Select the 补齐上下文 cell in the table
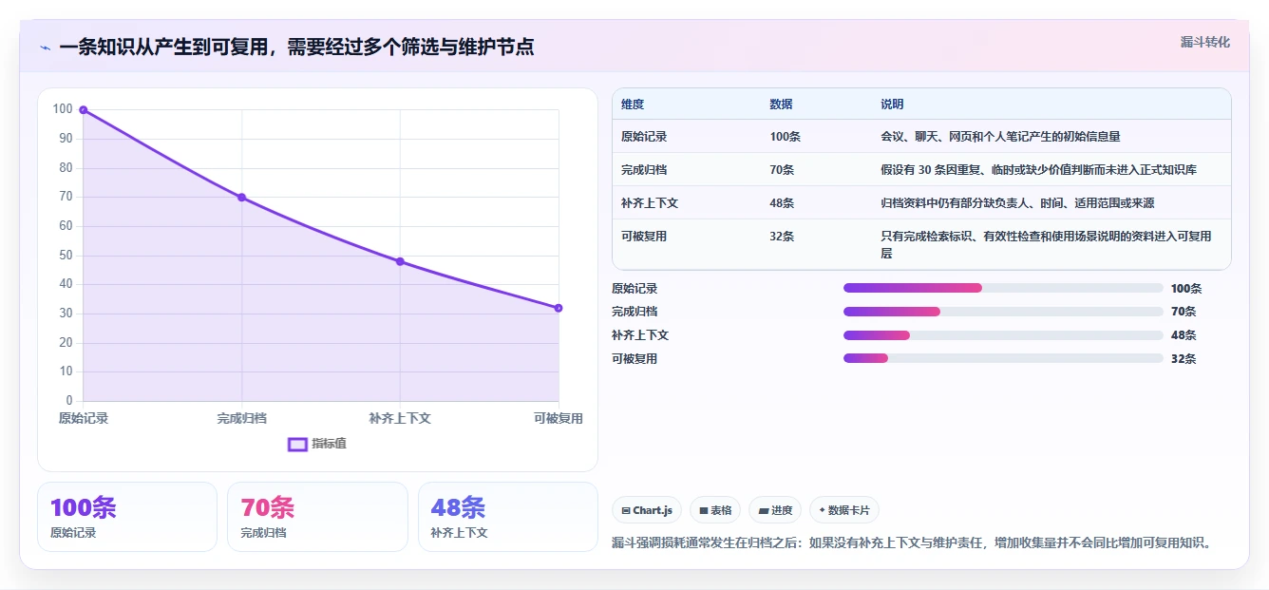1269x590 pixels. pyautogui.click(x=650, y=203)
